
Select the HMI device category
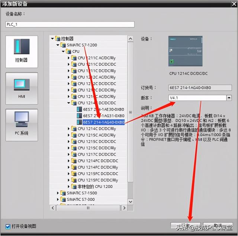(22, 89)
